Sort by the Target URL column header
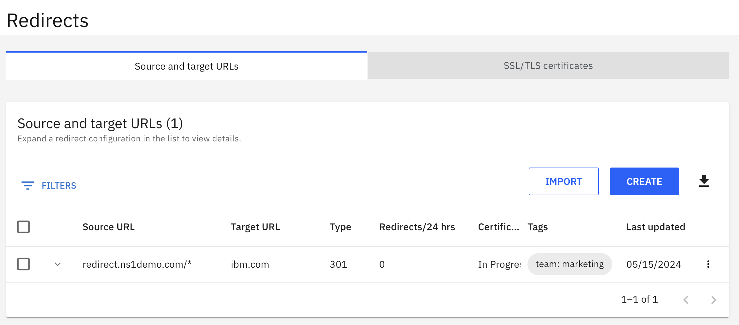The image size is (739, 325). point(255,227)
